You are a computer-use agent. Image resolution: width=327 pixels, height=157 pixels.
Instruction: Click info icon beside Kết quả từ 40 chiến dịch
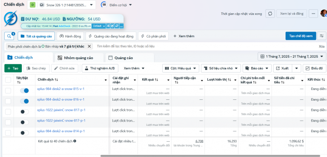click(x=75, y=141)
